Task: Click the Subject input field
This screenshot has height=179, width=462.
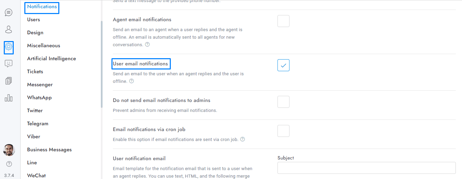Action: tap(366, 168)
